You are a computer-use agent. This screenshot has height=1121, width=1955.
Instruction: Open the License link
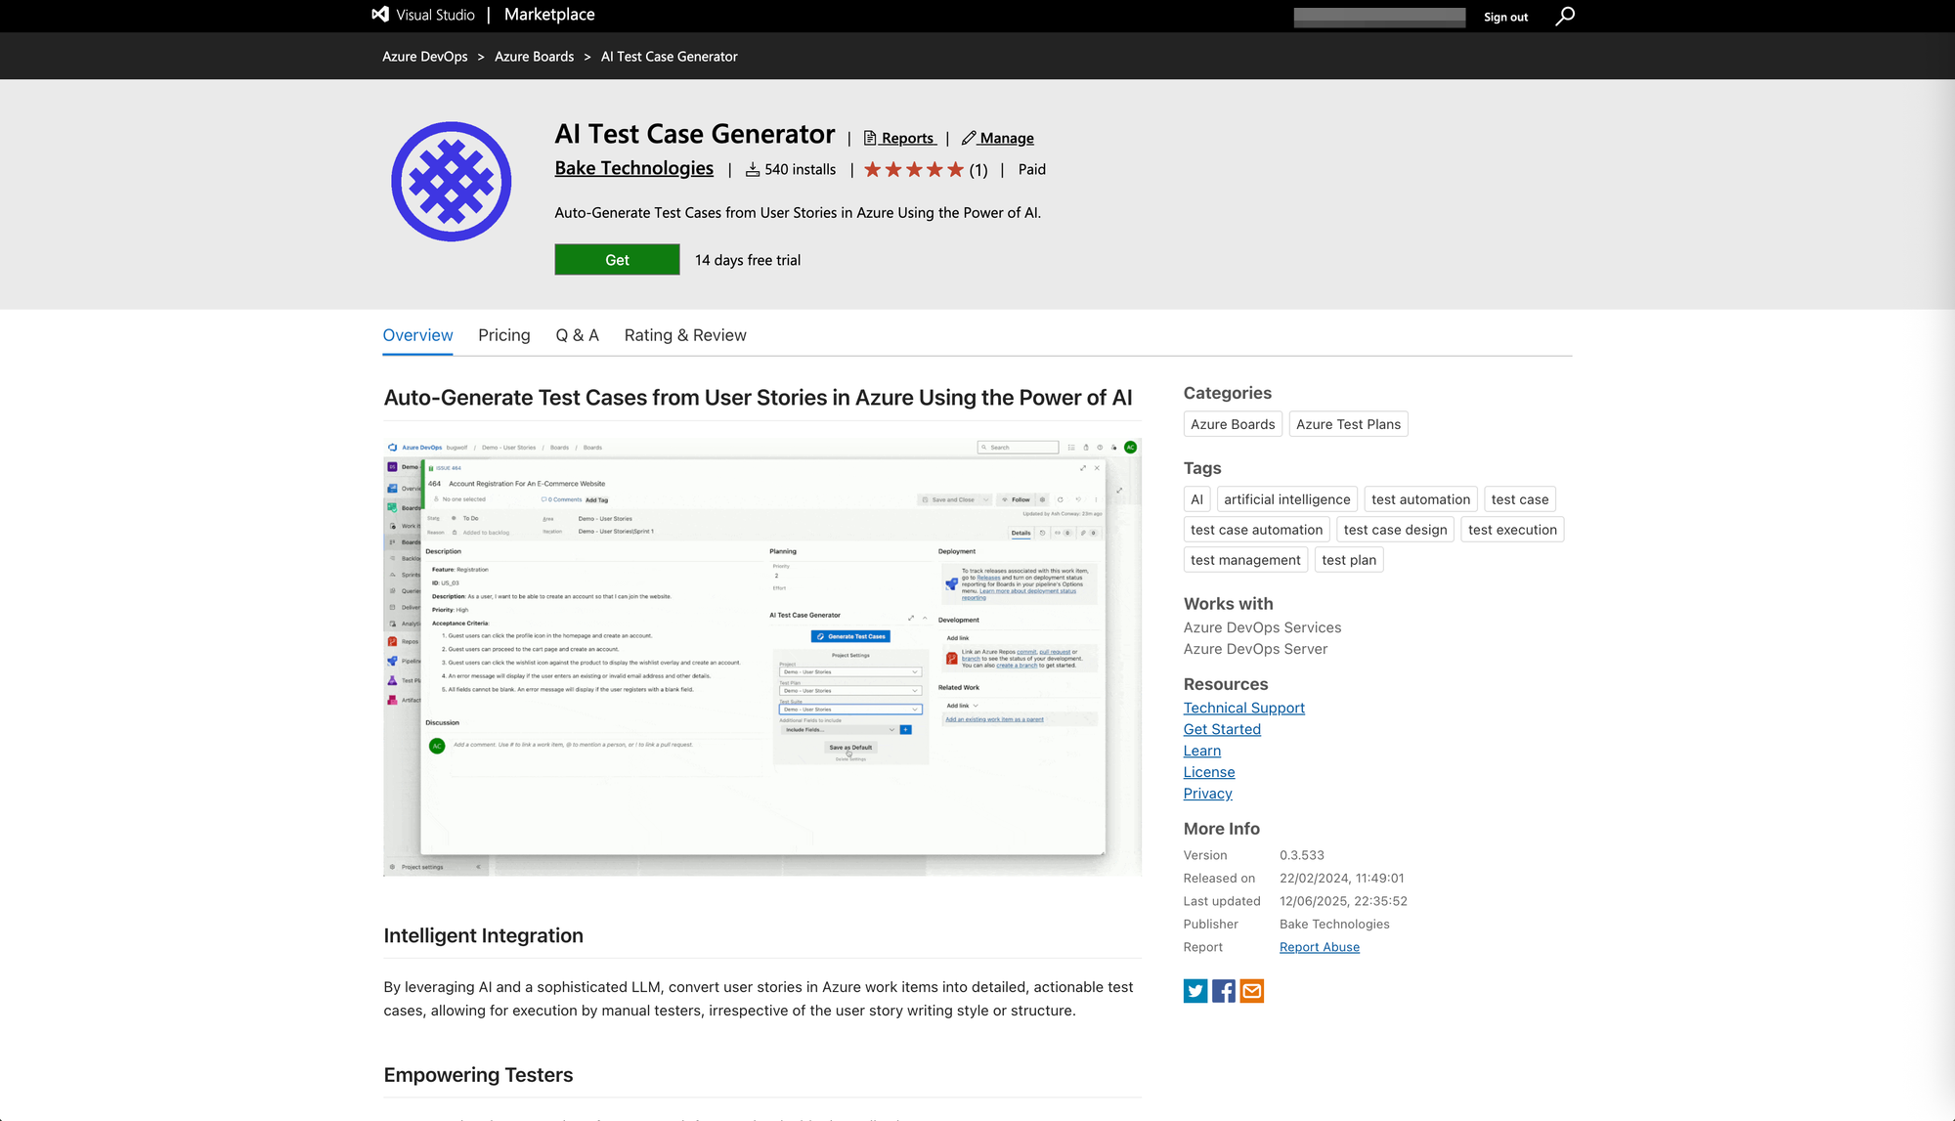pyautogui.click(x=1209, y=772)
